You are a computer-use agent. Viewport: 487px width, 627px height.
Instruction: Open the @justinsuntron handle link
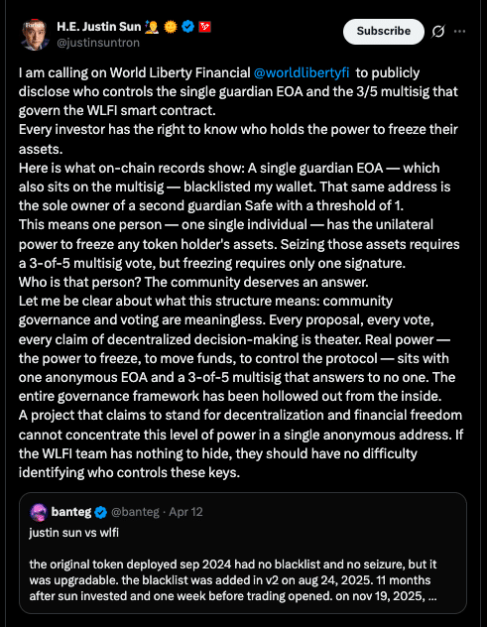tap(98, 43)
